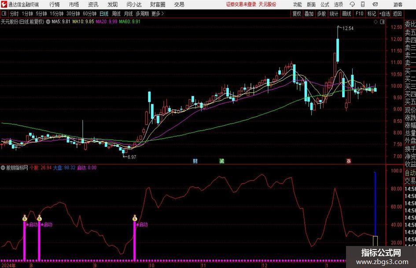The image size is (416, 268).
Task: Open the 市场 menu
Action: pos(74,4)
